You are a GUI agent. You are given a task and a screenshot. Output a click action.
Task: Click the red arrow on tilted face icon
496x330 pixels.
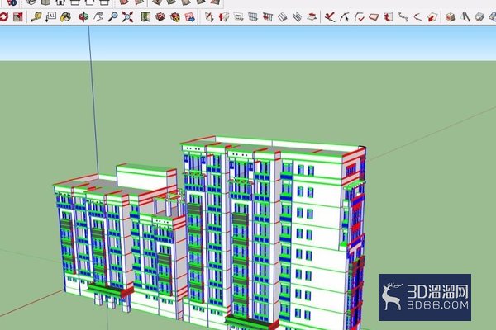pos(432,16)
